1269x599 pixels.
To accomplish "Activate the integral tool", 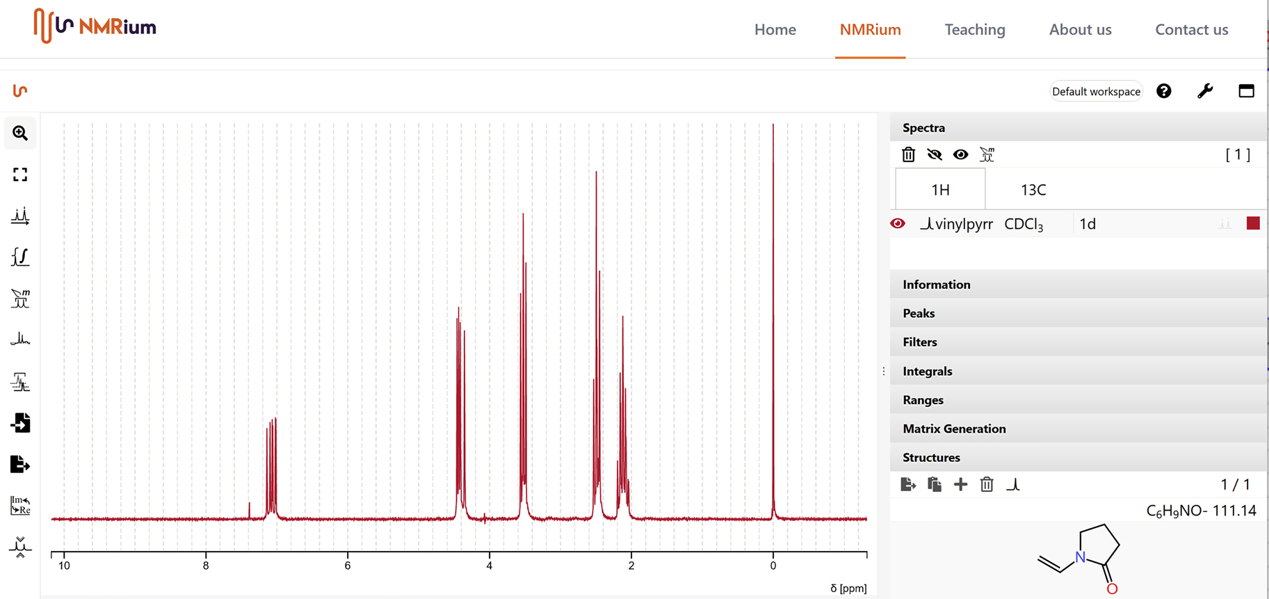I will click(20, 257).
